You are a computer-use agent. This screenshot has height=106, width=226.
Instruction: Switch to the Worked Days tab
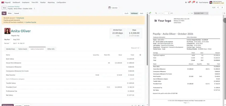10,49
